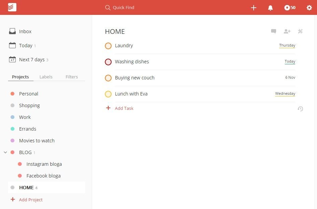Open quick add task plus icon

[254, 8]
